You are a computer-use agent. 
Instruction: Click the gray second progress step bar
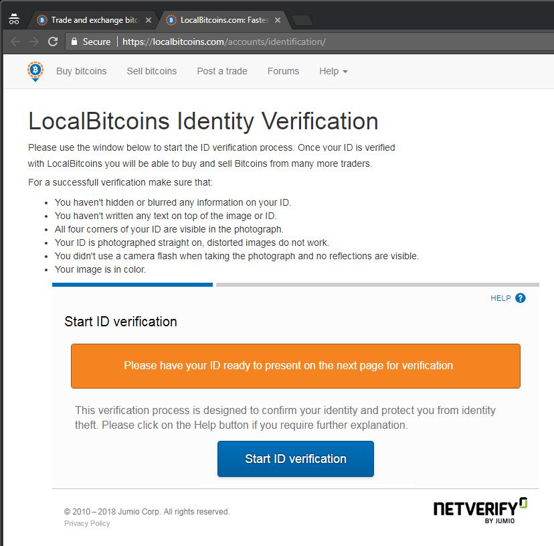pyautogui.click(x=377, y=285)
